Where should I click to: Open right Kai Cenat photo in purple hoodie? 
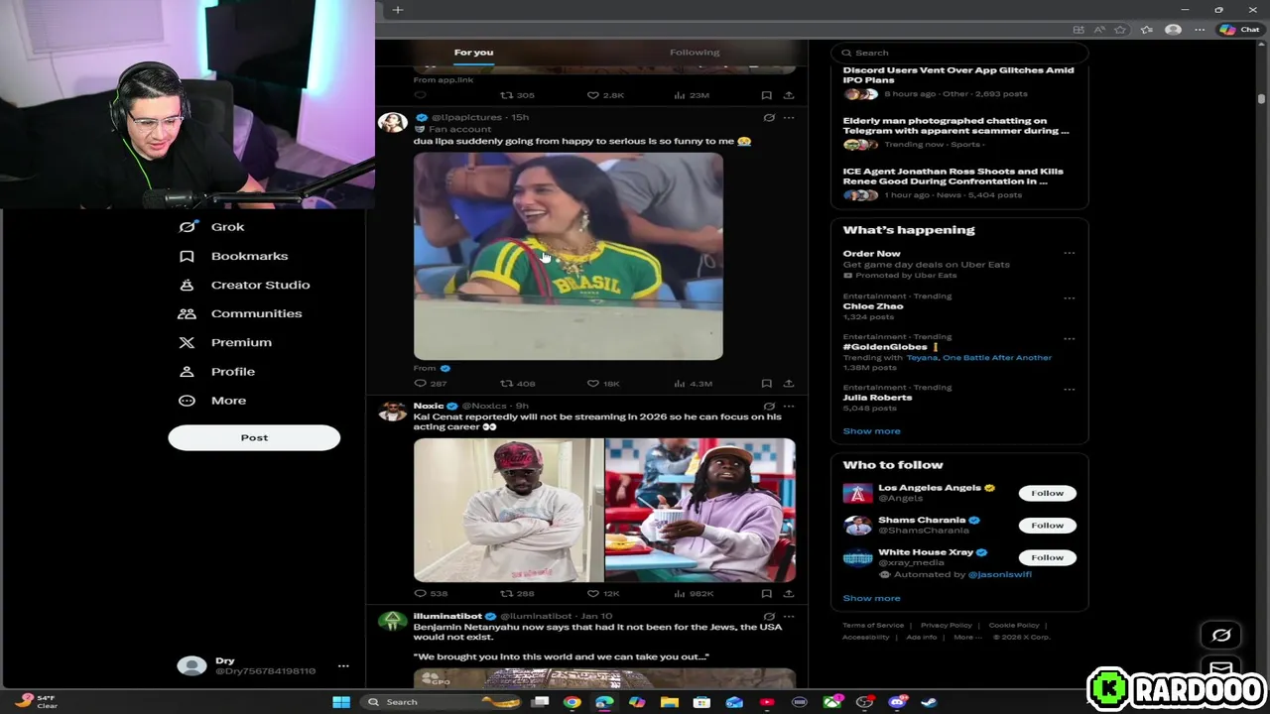pos(700,510)
